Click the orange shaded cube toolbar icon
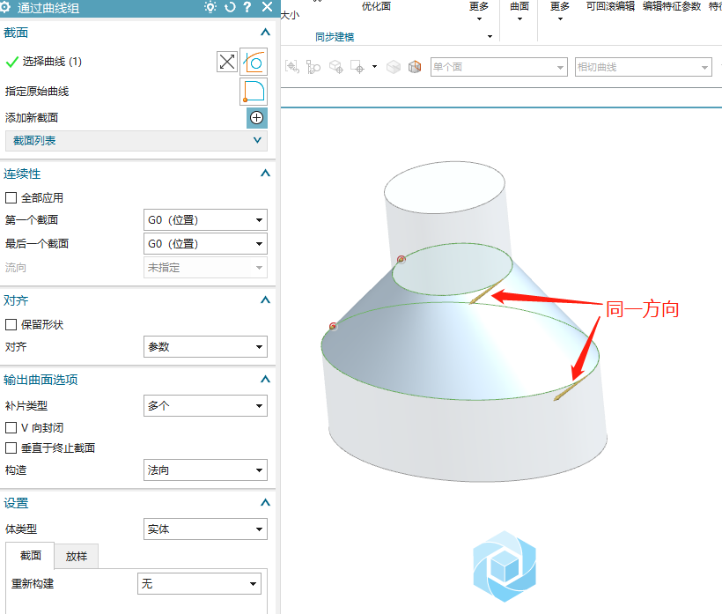 click(415, 67)
